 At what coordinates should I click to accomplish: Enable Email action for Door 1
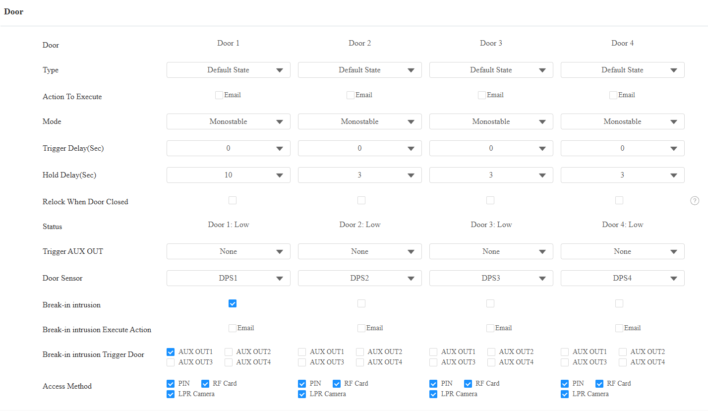pyautogui.click(x=219, y=95)
